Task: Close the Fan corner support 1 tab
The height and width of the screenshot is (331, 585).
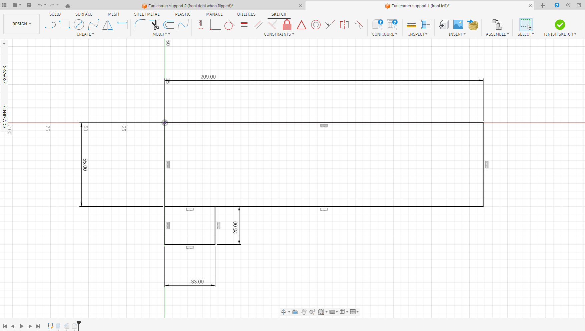Action: (x=530, y=6)
